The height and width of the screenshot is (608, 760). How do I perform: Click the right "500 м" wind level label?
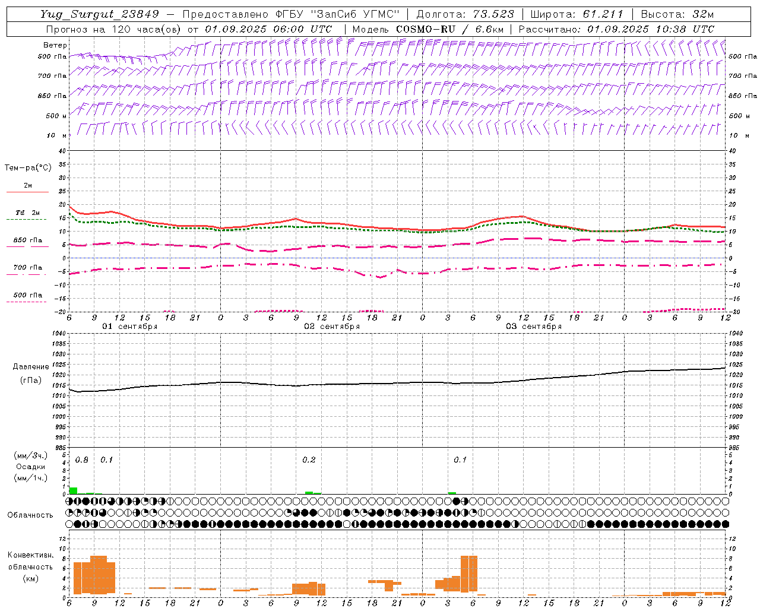click(x=739, y=116)
